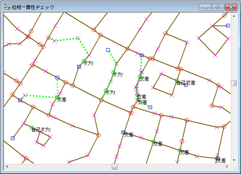Click the red circle where the top-left dotted path starts
The image size is (241, 174).
pos(48,38)
